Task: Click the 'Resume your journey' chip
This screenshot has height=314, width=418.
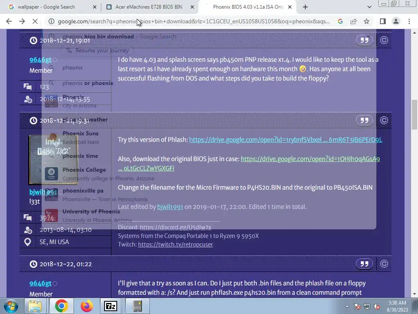Action: (x=98, y=50)
